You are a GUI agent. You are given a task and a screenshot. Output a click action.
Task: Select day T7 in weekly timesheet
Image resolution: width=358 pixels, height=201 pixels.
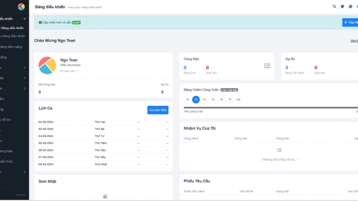[x=230, y=100]
